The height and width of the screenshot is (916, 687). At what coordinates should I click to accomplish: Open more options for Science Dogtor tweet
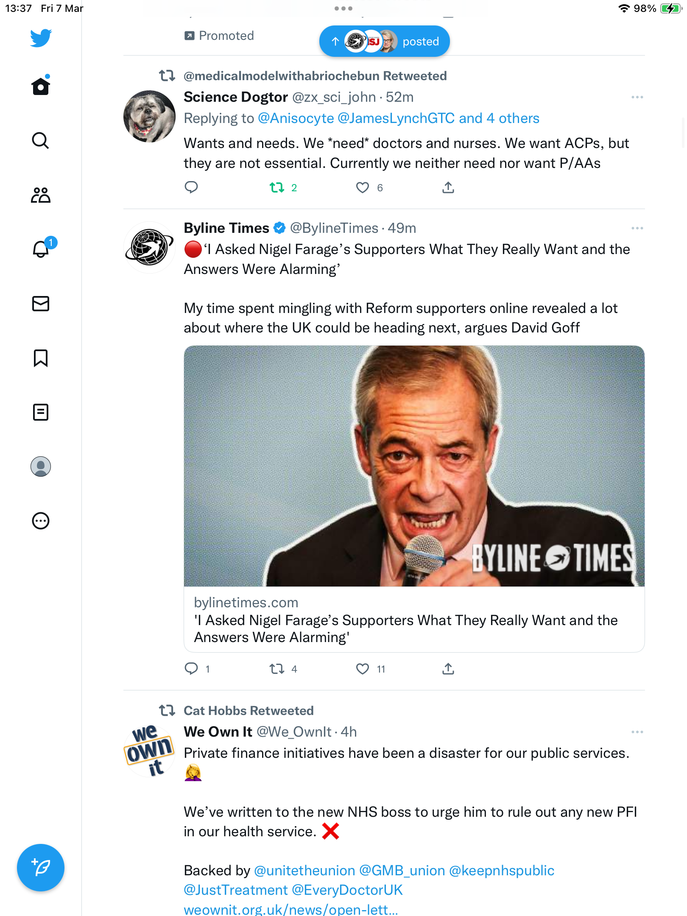tap(637, 98)
